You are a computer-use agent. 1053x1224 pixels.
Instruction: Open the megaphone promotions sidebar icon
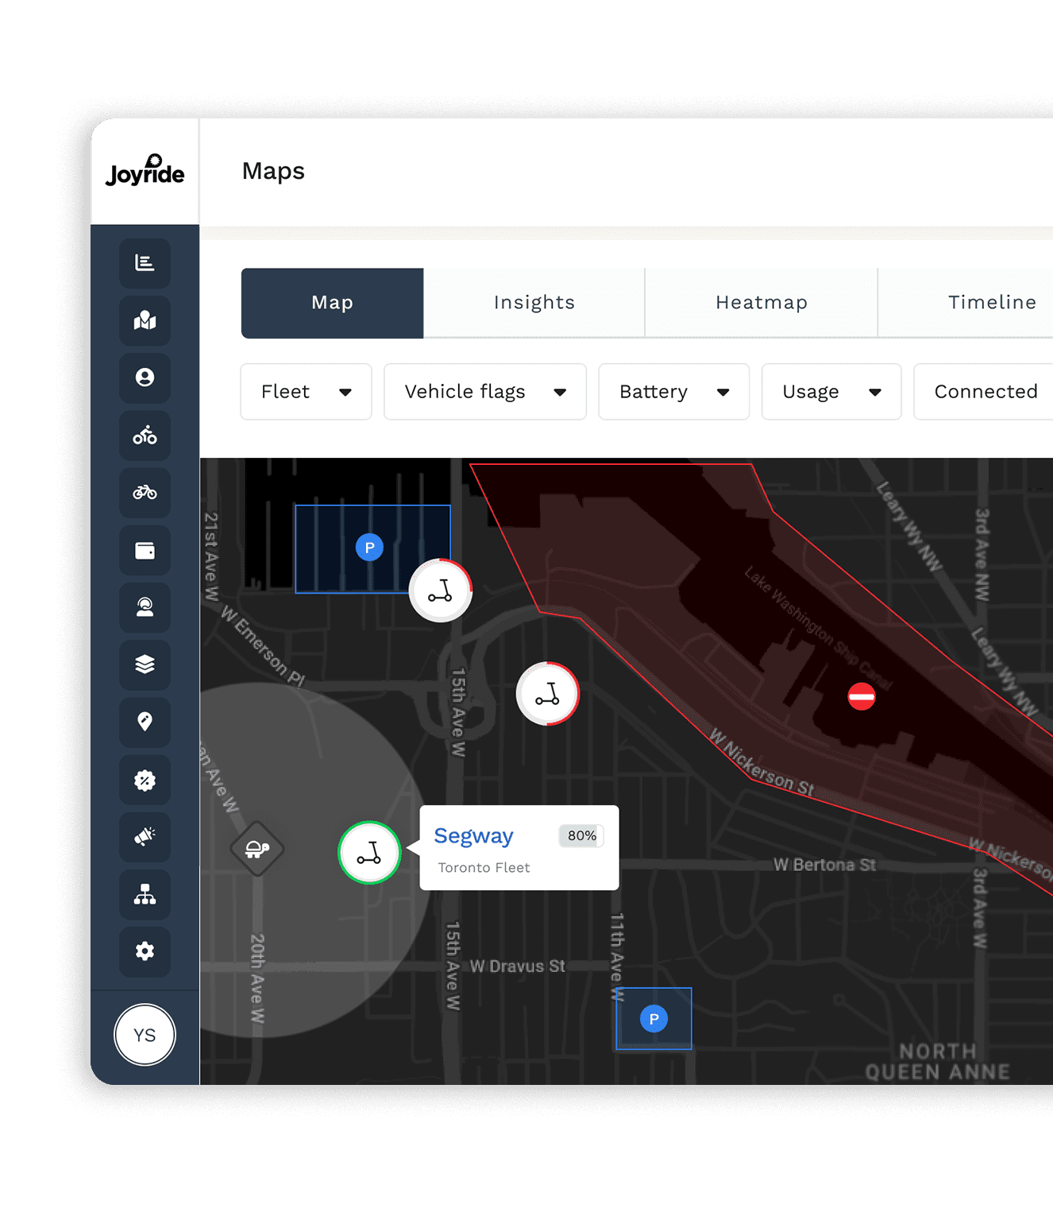tap(145, 837)
